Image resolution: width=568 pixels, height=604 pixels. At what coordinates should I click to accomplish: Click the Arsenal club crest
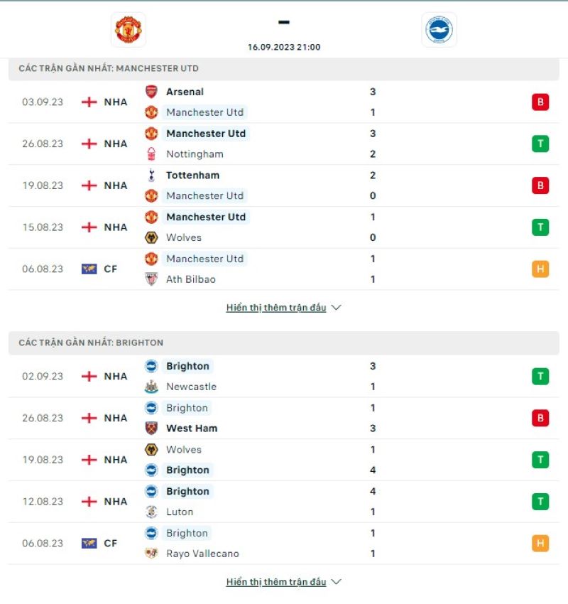(x=151, y=92)
